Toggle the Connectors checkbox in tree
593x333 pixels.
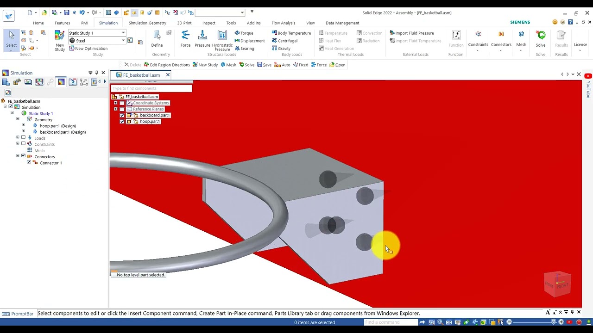pos(23,156)
